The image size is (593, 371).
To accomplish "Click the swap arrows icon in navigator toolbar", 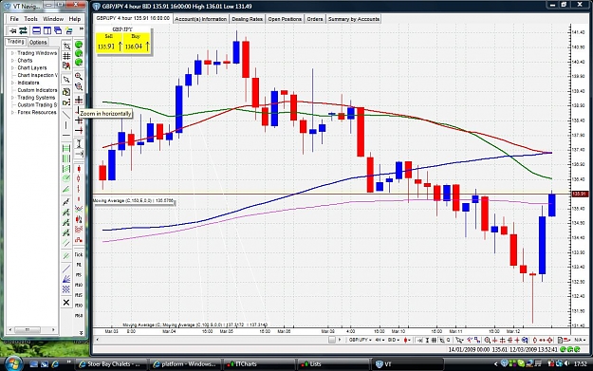I will (x=23, y=30).
